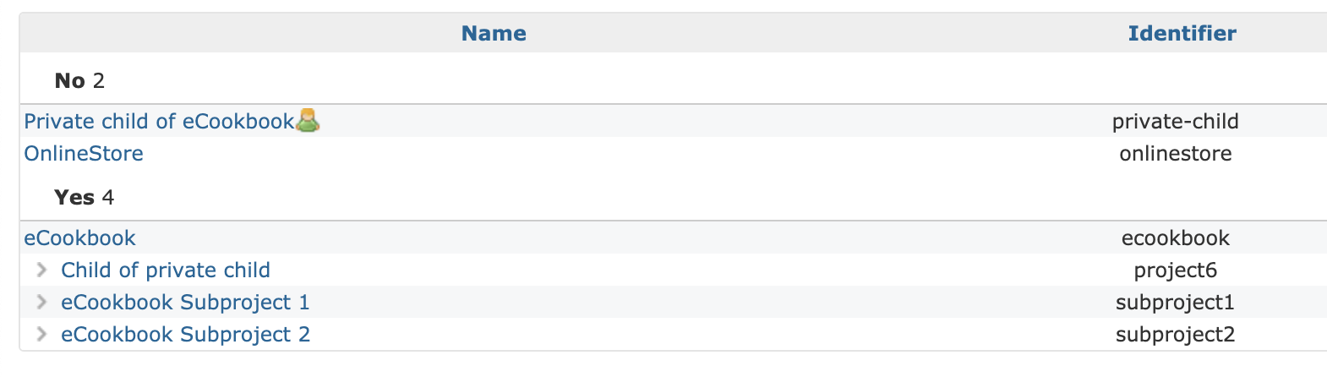Open the OnlineStore project link

click(x=84, y=153)
